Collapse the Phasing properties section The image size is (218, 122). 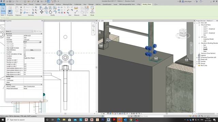(41, 84)
